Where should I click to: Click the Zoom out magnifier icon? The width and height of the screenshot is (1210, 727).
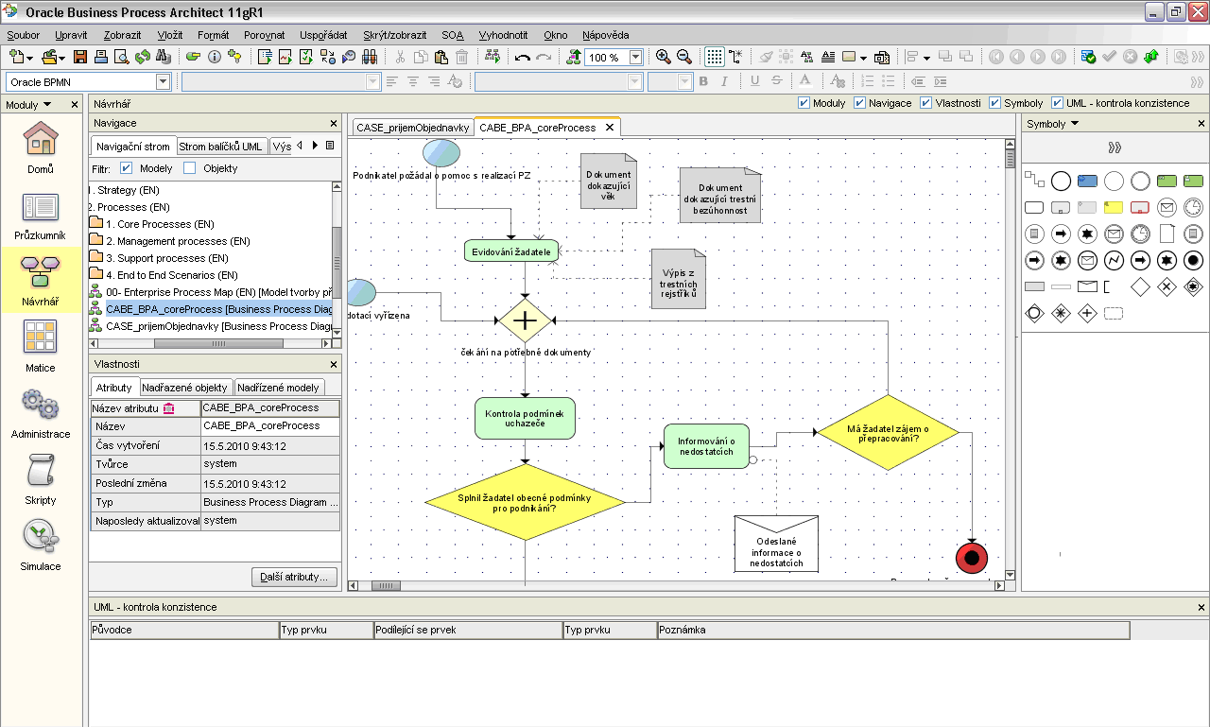[684, 57]
